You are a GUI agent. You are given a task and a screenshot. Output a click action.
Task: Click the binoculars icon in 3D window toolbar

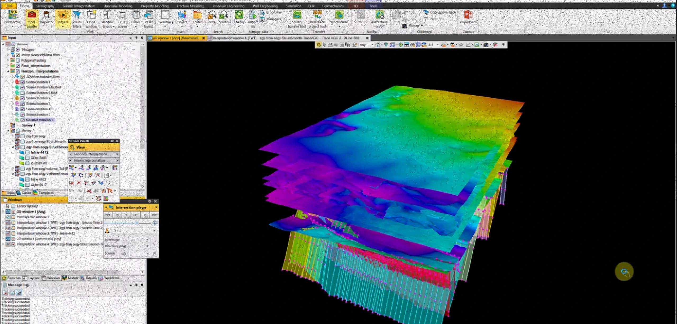click(407, 45)
